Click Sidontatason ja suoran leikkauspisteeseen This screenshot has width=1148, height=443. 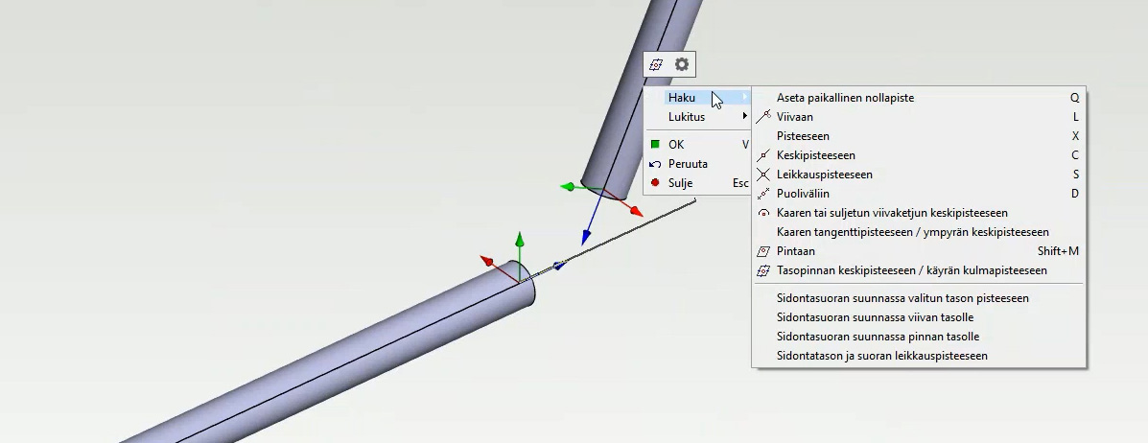pyautogui.click(x=881, y=356)
